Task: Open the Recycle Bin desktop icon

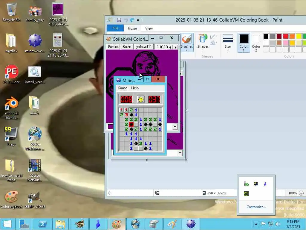Action: tap(12, 12)
